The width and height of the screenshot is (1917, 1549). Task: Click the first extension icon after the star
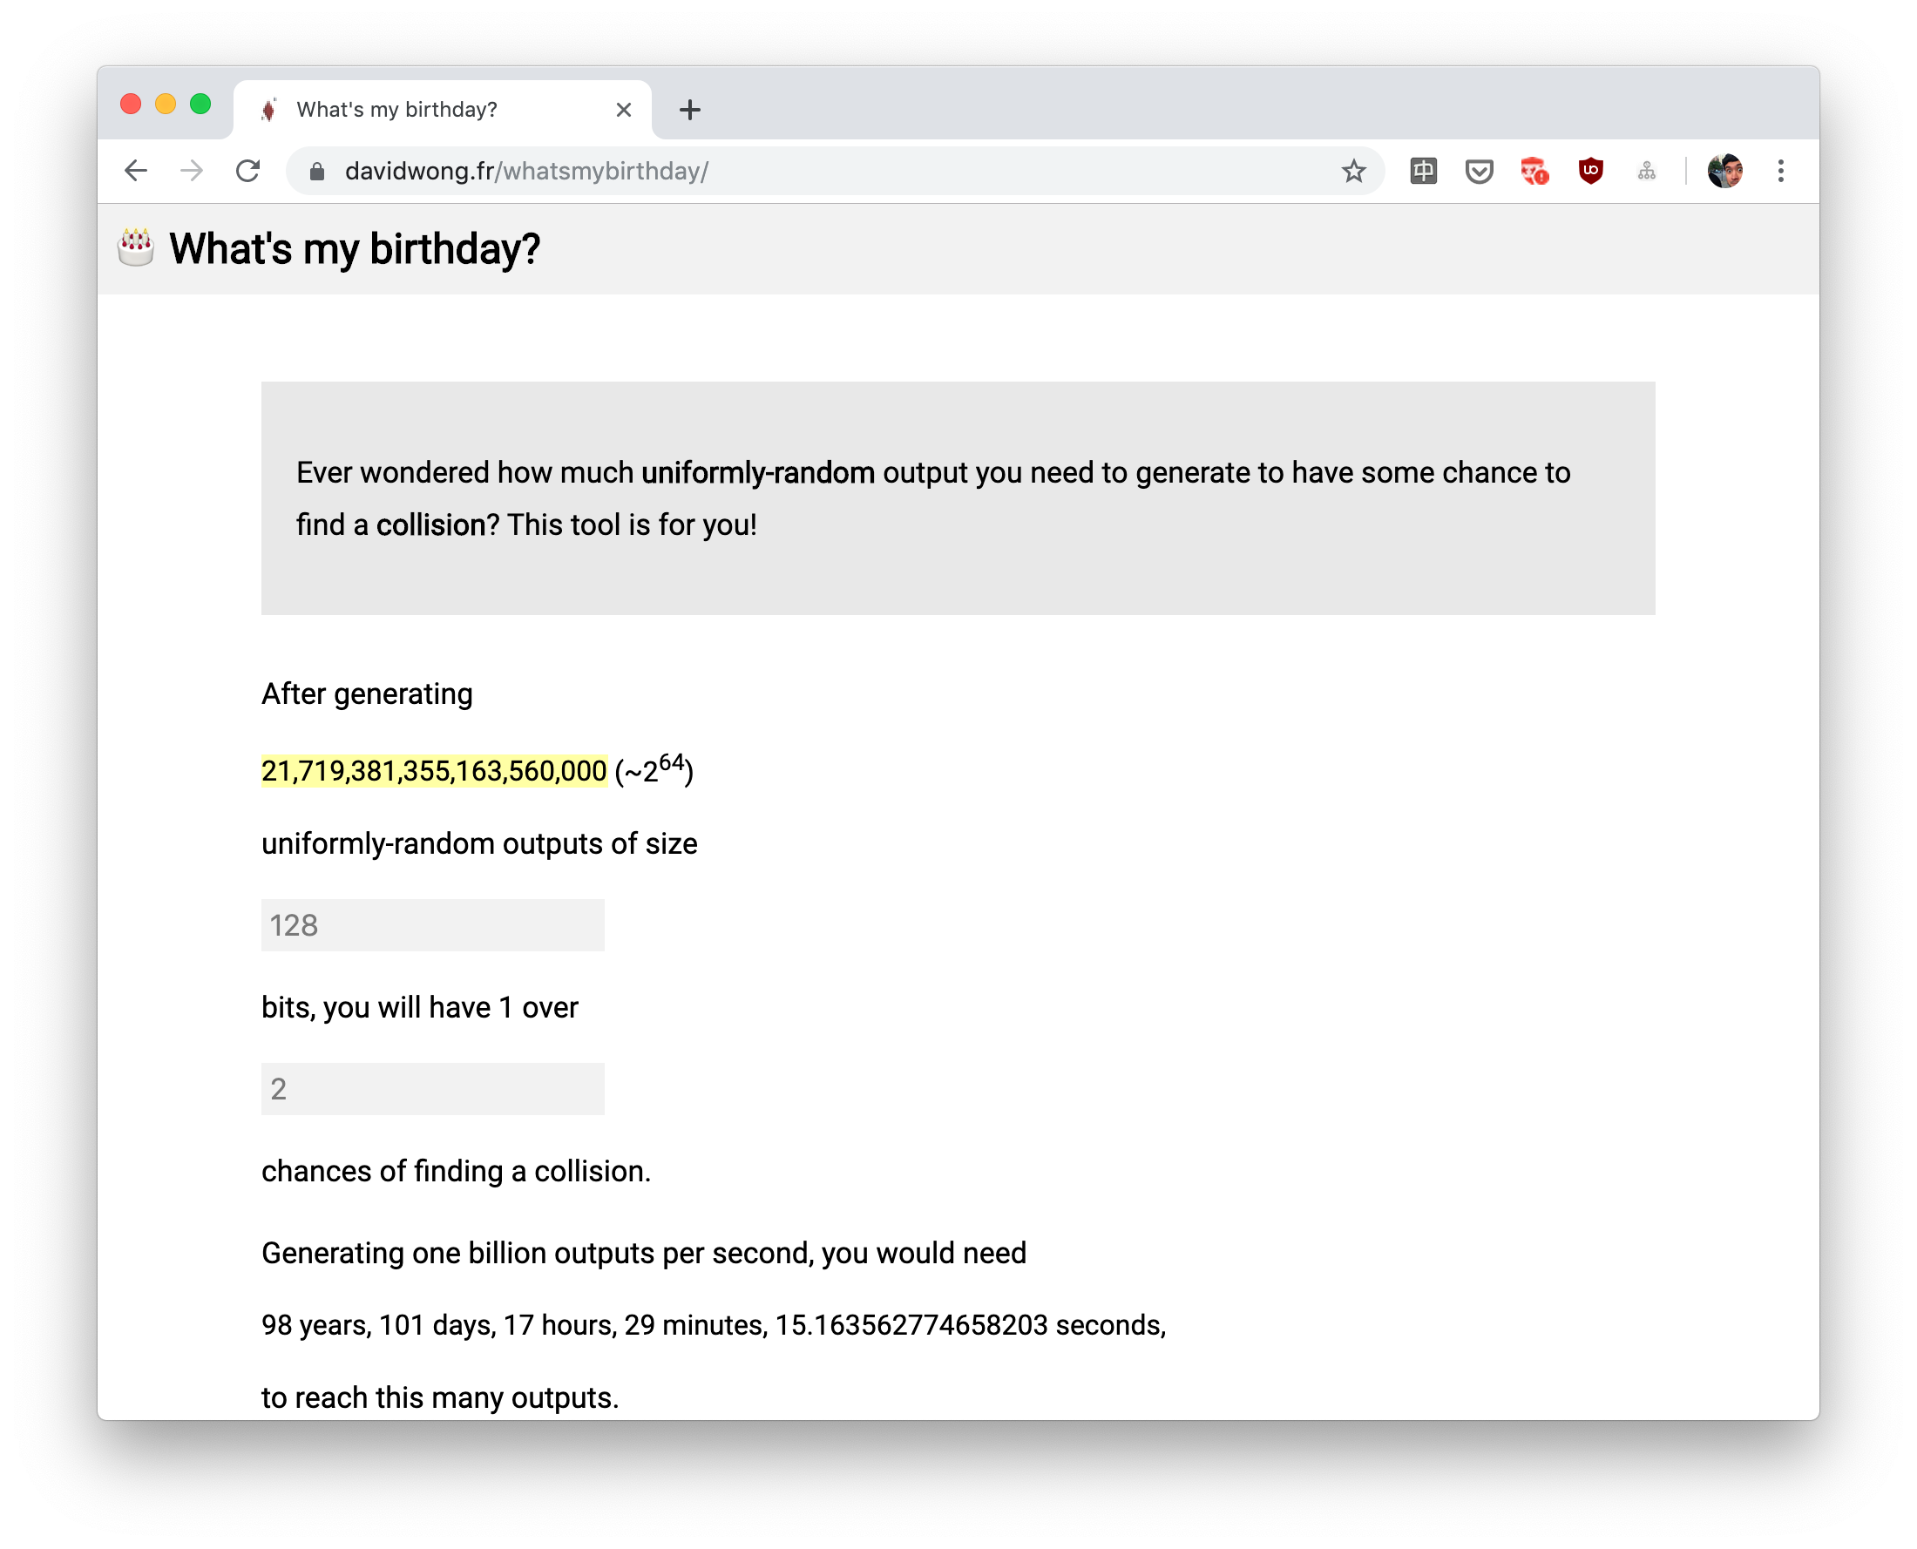point(1424,172)
